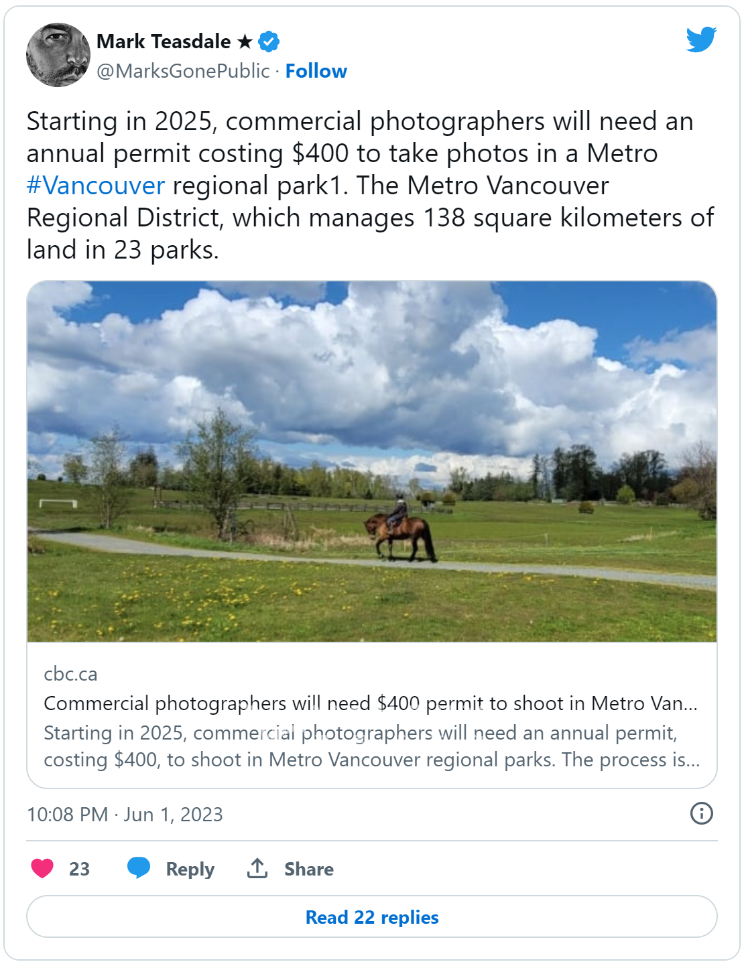Image resolution: width=744 pixels, height=970 pixels.
Task: Open the 10:08 PM Jun 1, 2023 timestamp
Action: coord(125,815)
